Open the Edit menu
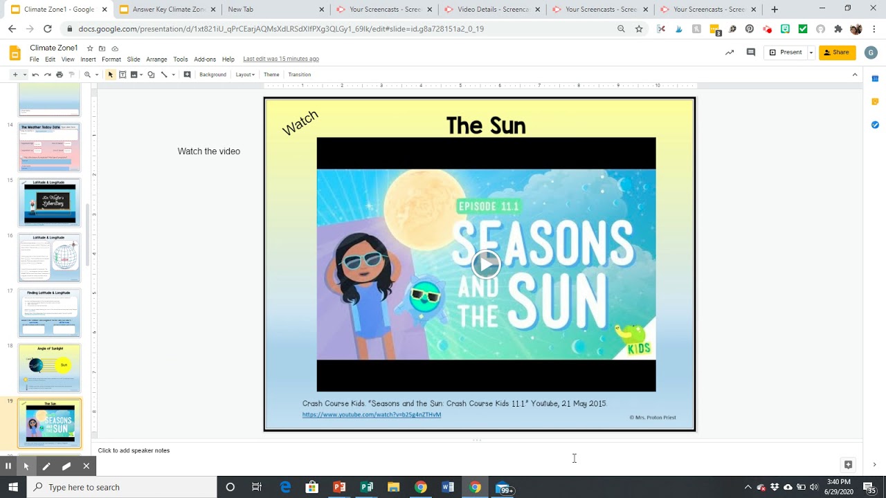This screenshot has width=886, height=498. [50, 59]
